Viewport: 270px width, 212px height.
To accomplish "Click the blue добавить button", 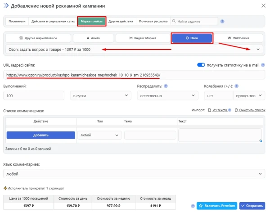I will [x=40, y=135].
